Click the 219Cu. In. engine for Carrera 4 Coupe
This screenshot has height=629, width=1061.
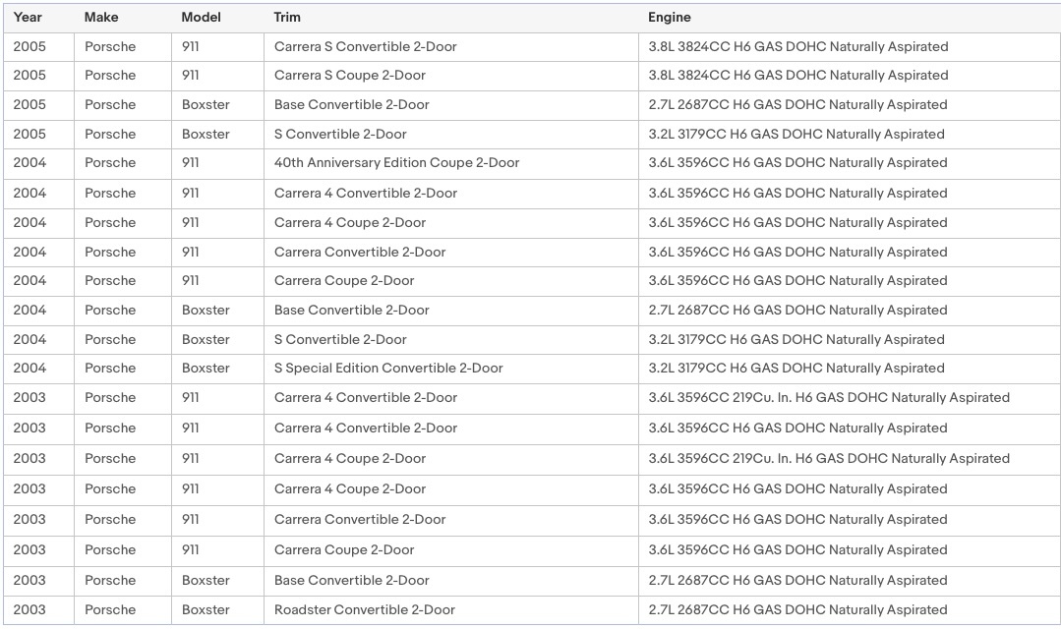(829, 458)
